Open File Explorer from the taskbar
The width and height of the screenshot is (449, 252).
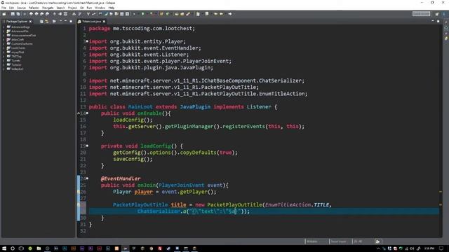coord(39,248)
